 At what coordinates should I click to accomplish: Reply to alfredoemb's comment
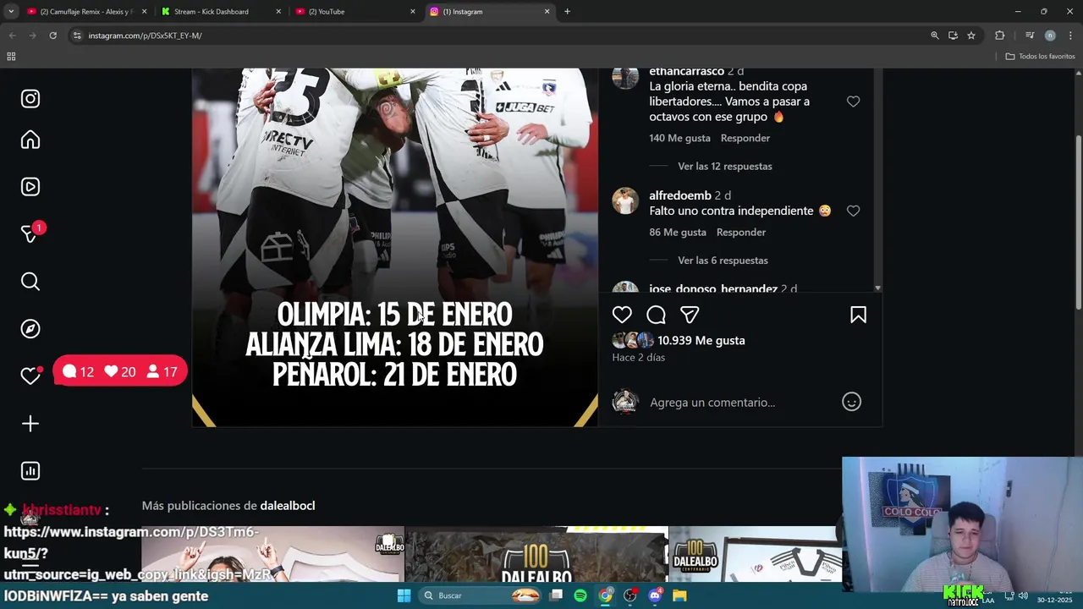pyautogui.click(x=740, y=232)
